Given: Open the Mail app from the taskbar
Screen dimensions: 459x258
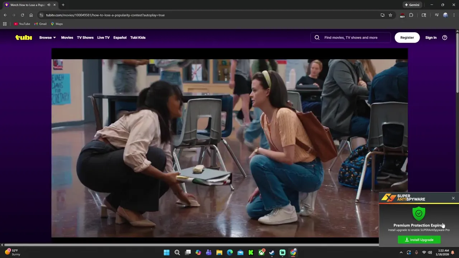Looking at the screenshot, I should tap(240, 253).
